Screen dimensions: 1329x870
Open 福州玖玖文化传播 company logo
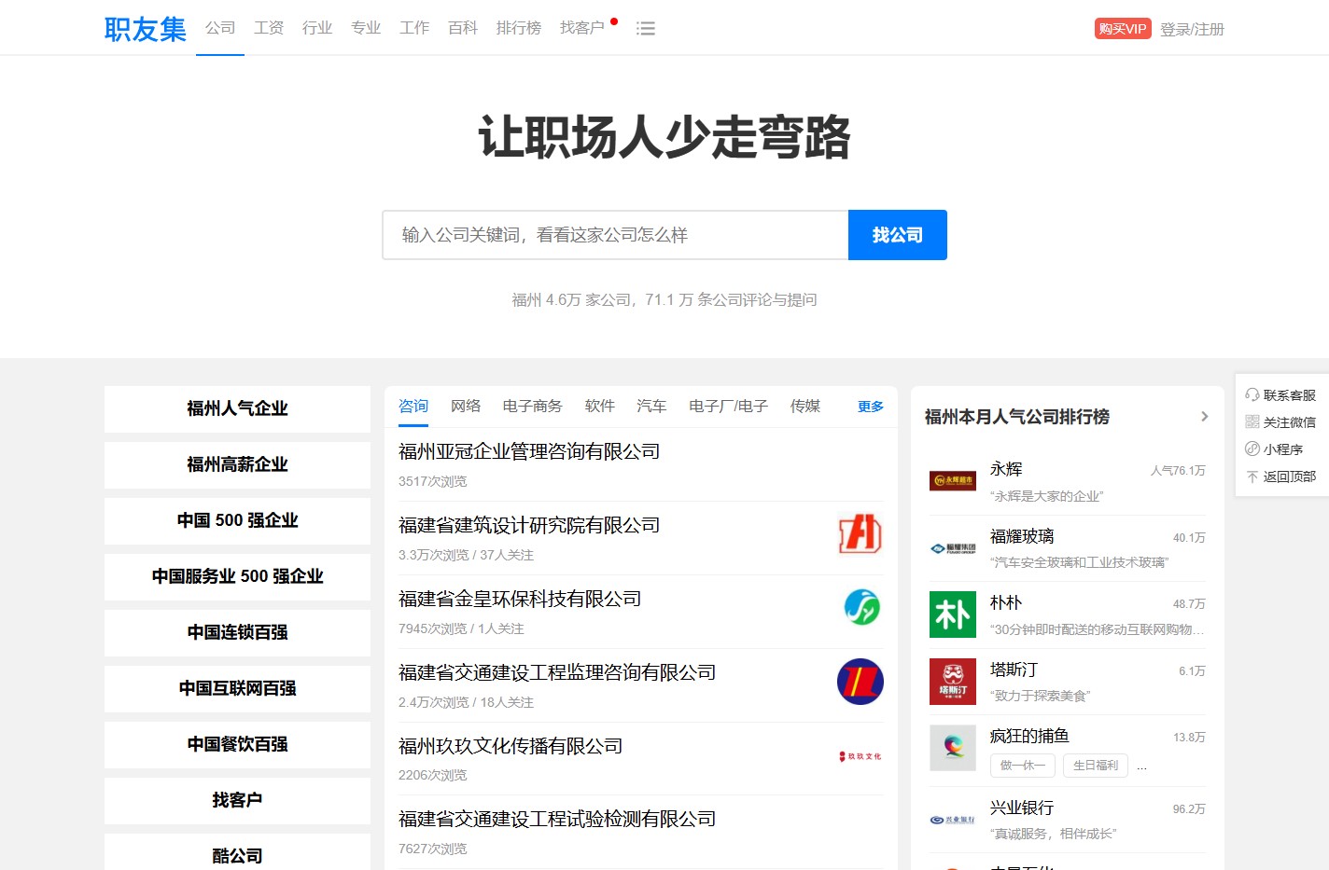point(860,756)
